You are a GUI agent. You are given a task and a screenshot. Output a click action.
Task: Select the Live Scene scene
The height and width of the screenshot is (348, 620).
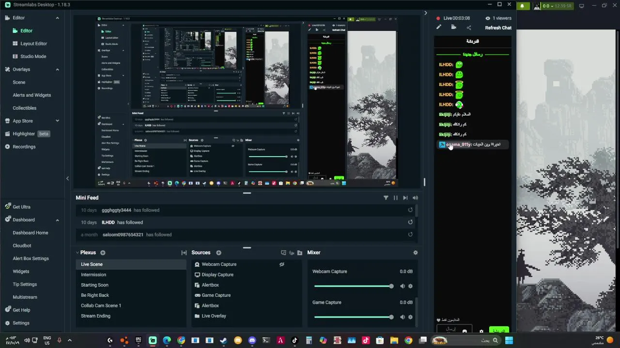coord(131,264)
